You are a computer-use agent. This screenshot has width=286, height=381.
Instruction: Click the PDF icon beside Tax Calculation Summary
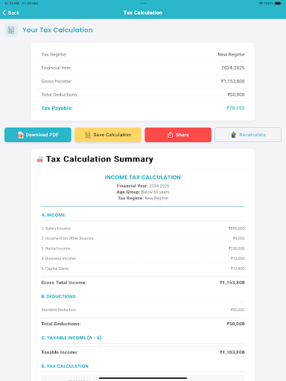pyautogui.click(x=39, y=159)
